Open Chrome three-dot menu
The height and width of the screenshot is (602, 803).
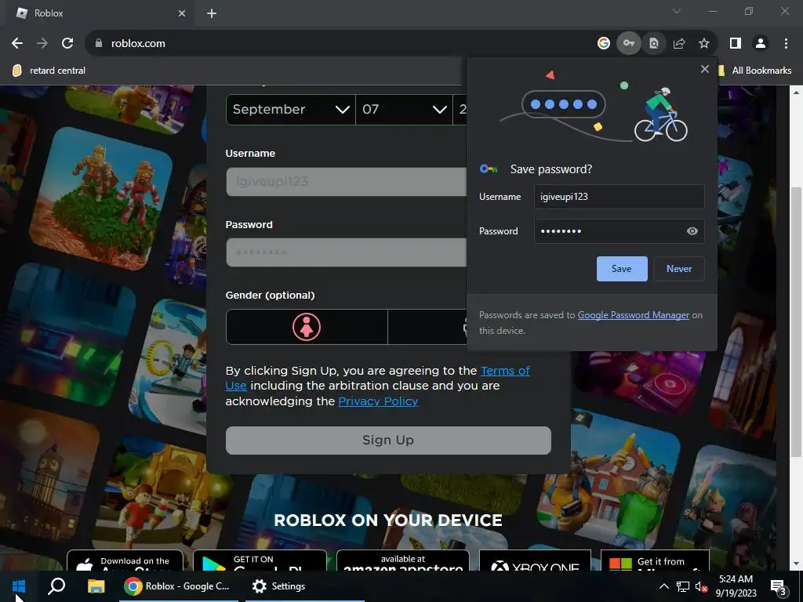coord(786,44)
